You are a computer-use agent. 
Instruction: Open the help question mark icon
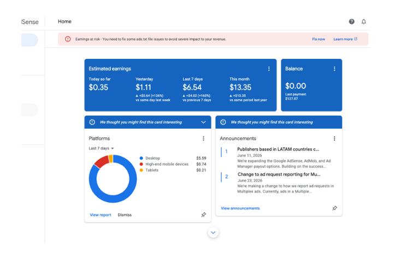click(x=351, y=21)
